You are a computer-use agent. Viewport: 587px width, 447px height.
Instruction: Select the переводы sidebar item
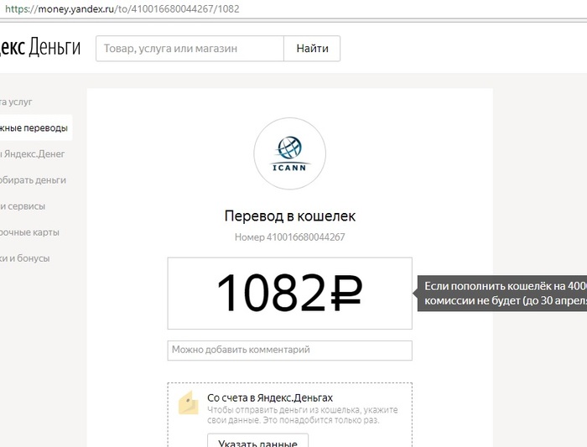coord(36,127)
